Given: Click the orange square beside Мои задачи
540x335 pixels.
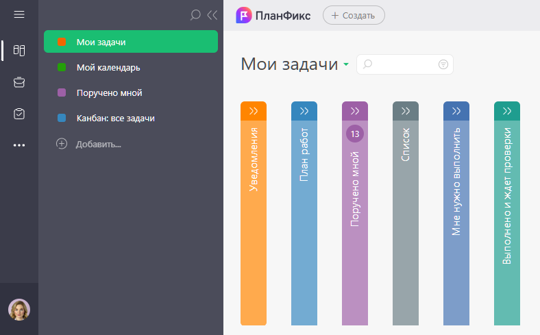Looking at the screenshot, I should point(62,42).
